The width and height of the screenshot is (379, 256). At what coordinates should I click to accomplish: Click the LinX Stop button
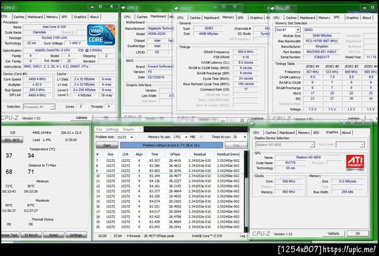[236, 145]
